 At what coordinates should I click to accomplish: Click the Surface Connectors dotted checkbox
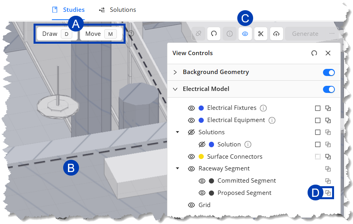(x=317, y=157)
